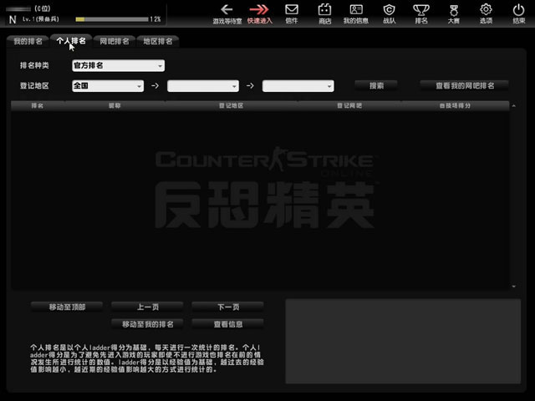Open the third empty region dropdown
This screenshot has height=401, width=535.
click(298, 86)
